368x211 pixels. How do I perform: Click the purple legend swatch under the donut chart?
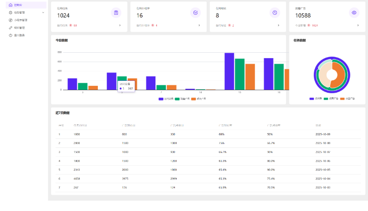[311, 99]
